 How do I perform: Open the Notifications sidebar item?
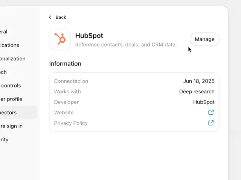tap(9, 45)
